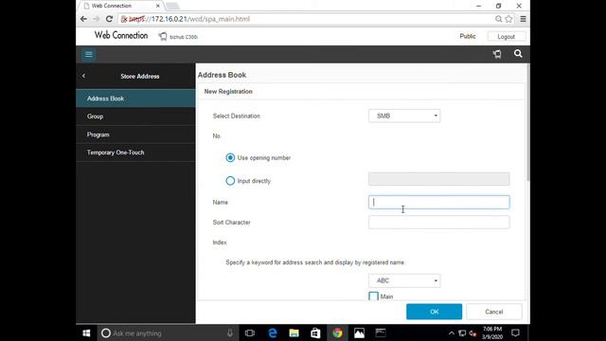Screen dimensions: 606x341
Task: Click the zoom magnifier in the address bar
Action: tap(499, 19)
